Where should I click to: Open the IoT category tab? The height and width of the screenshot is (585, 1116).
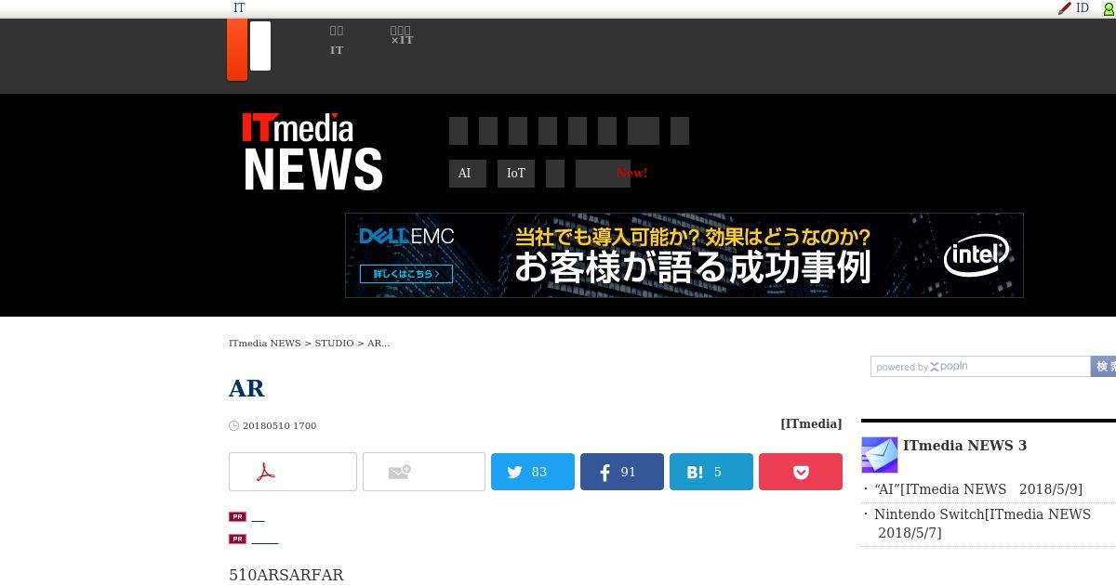(x=516, y=174)
